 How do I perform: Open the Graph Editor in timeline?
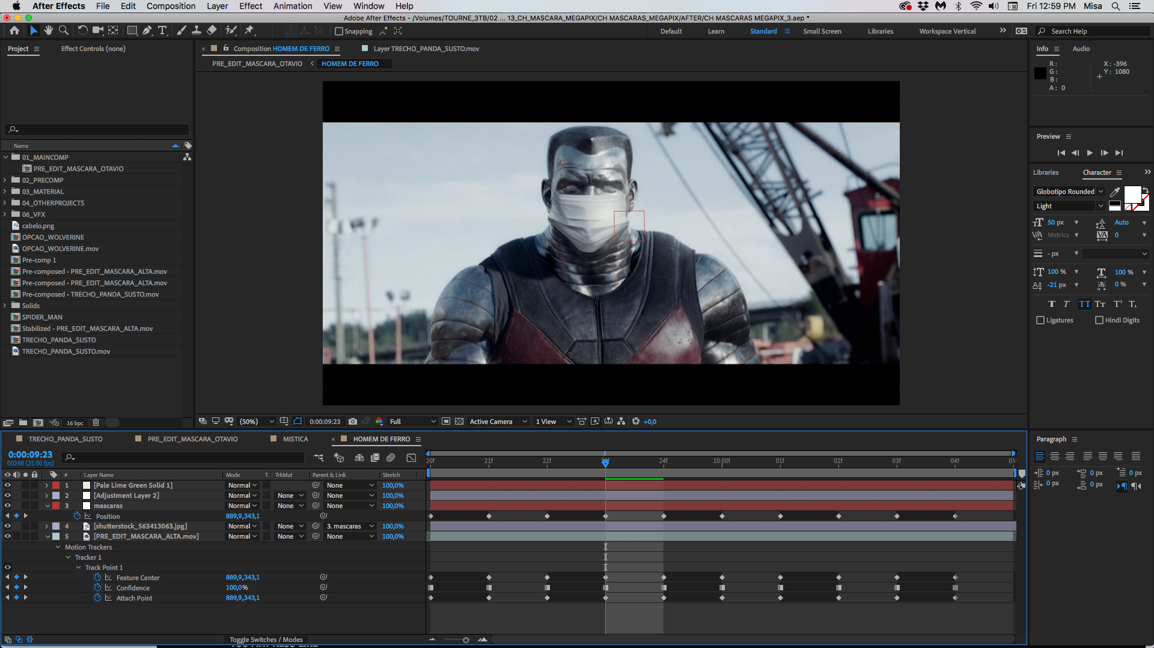[411, 458]
